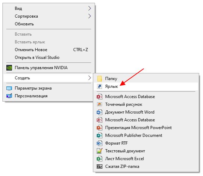
Task: Create a Формат RTF file
Action: point(146,143)
